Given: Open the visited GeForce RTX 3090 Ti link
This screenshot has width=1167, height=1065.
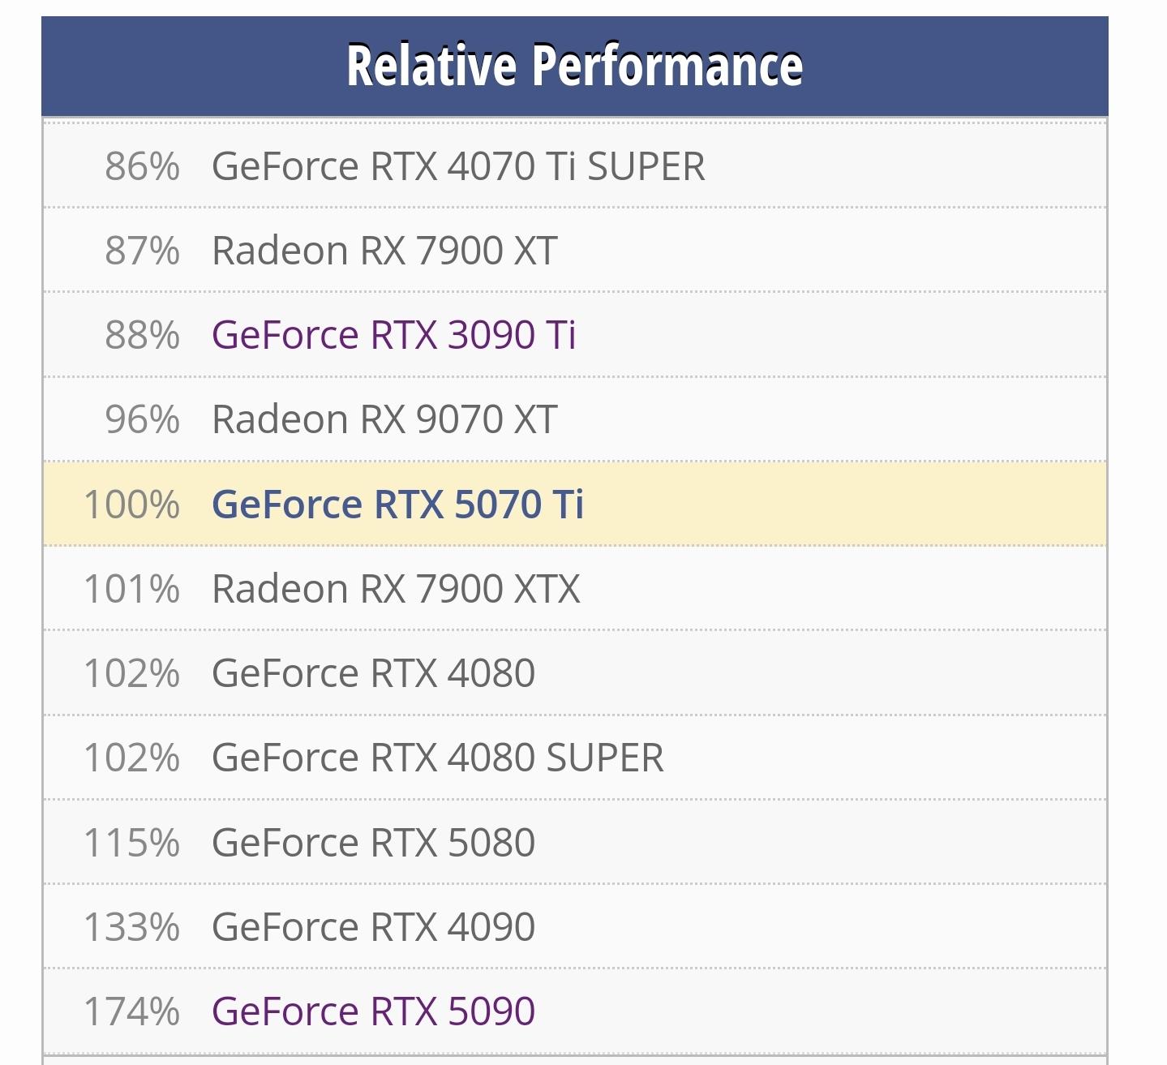Looking at the screenshot, I should pyautogui.click(x=394, y=335).
